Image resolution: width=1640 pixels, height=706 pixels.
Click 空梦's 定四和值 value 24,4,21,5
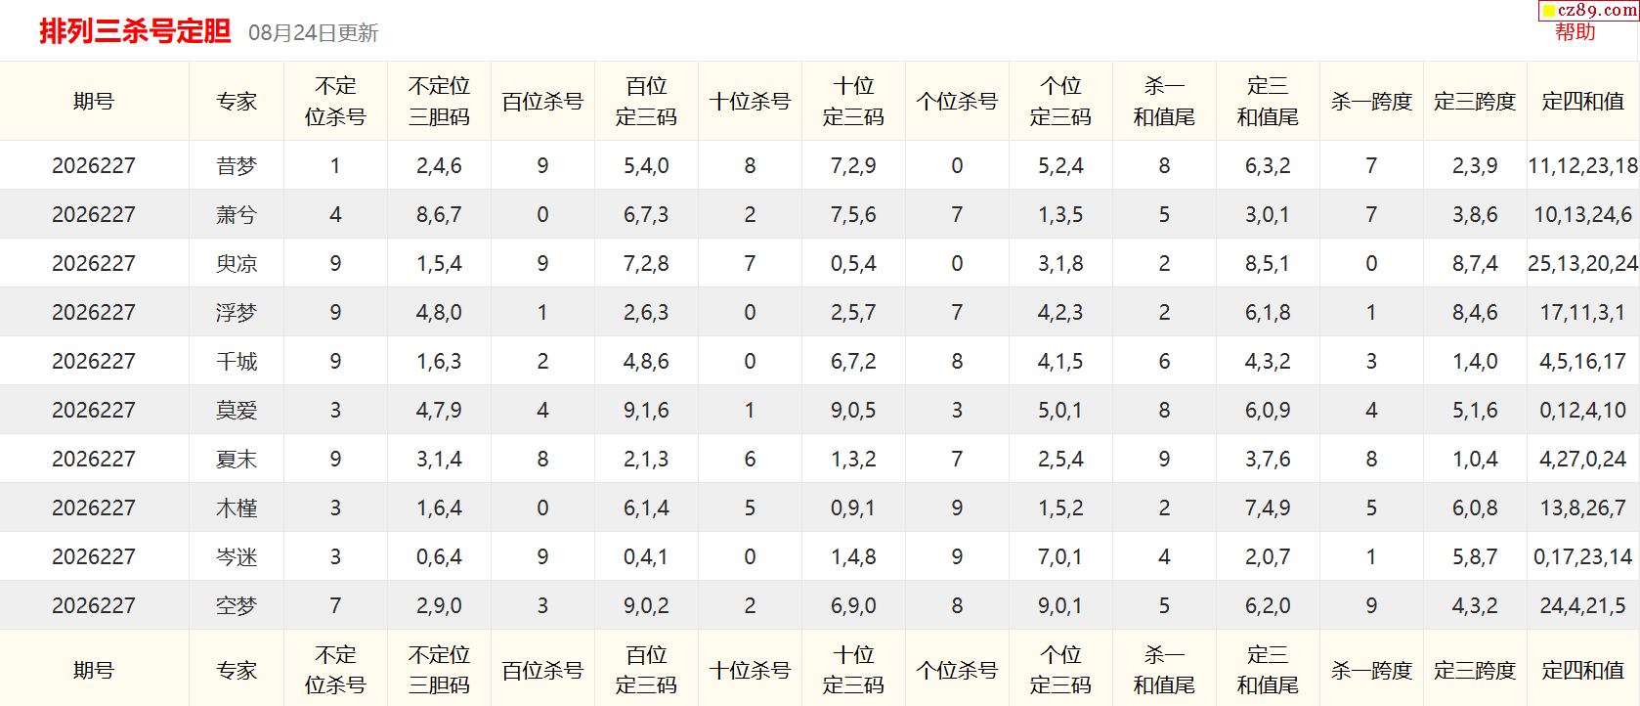(1582, 606)
